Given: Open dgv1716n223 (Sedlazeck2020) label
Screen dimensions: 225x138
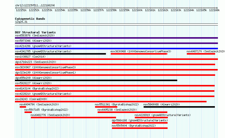Looking at the screenshot, I should click(36, 62).
